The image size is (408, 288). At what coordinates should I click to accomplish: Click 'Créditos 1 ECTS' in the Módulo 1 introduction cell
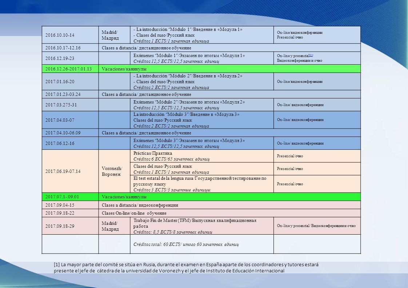pos(171,41)
